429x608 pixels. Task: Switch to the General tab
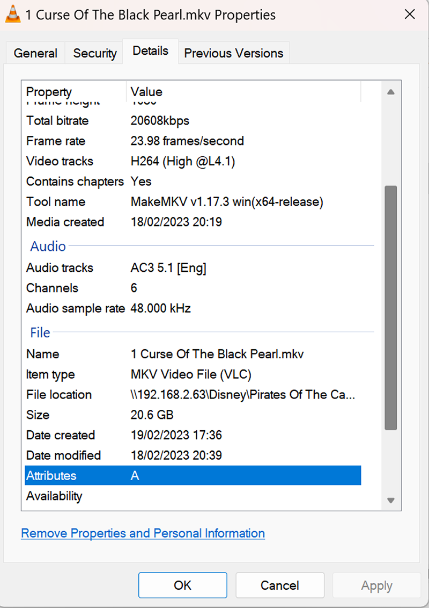click(x=35, y=53)
